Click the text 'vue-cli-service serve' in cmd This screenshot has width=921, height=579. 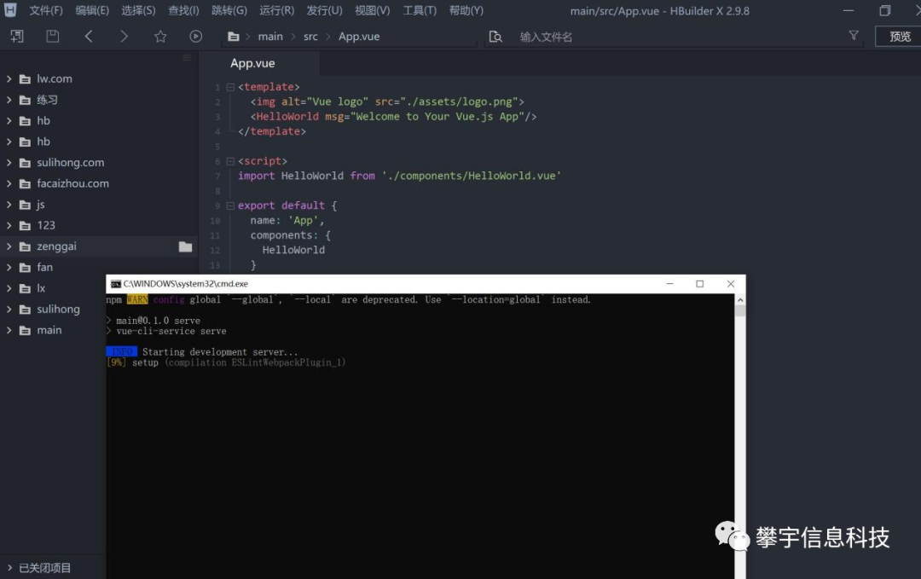(x=171, y=331)
